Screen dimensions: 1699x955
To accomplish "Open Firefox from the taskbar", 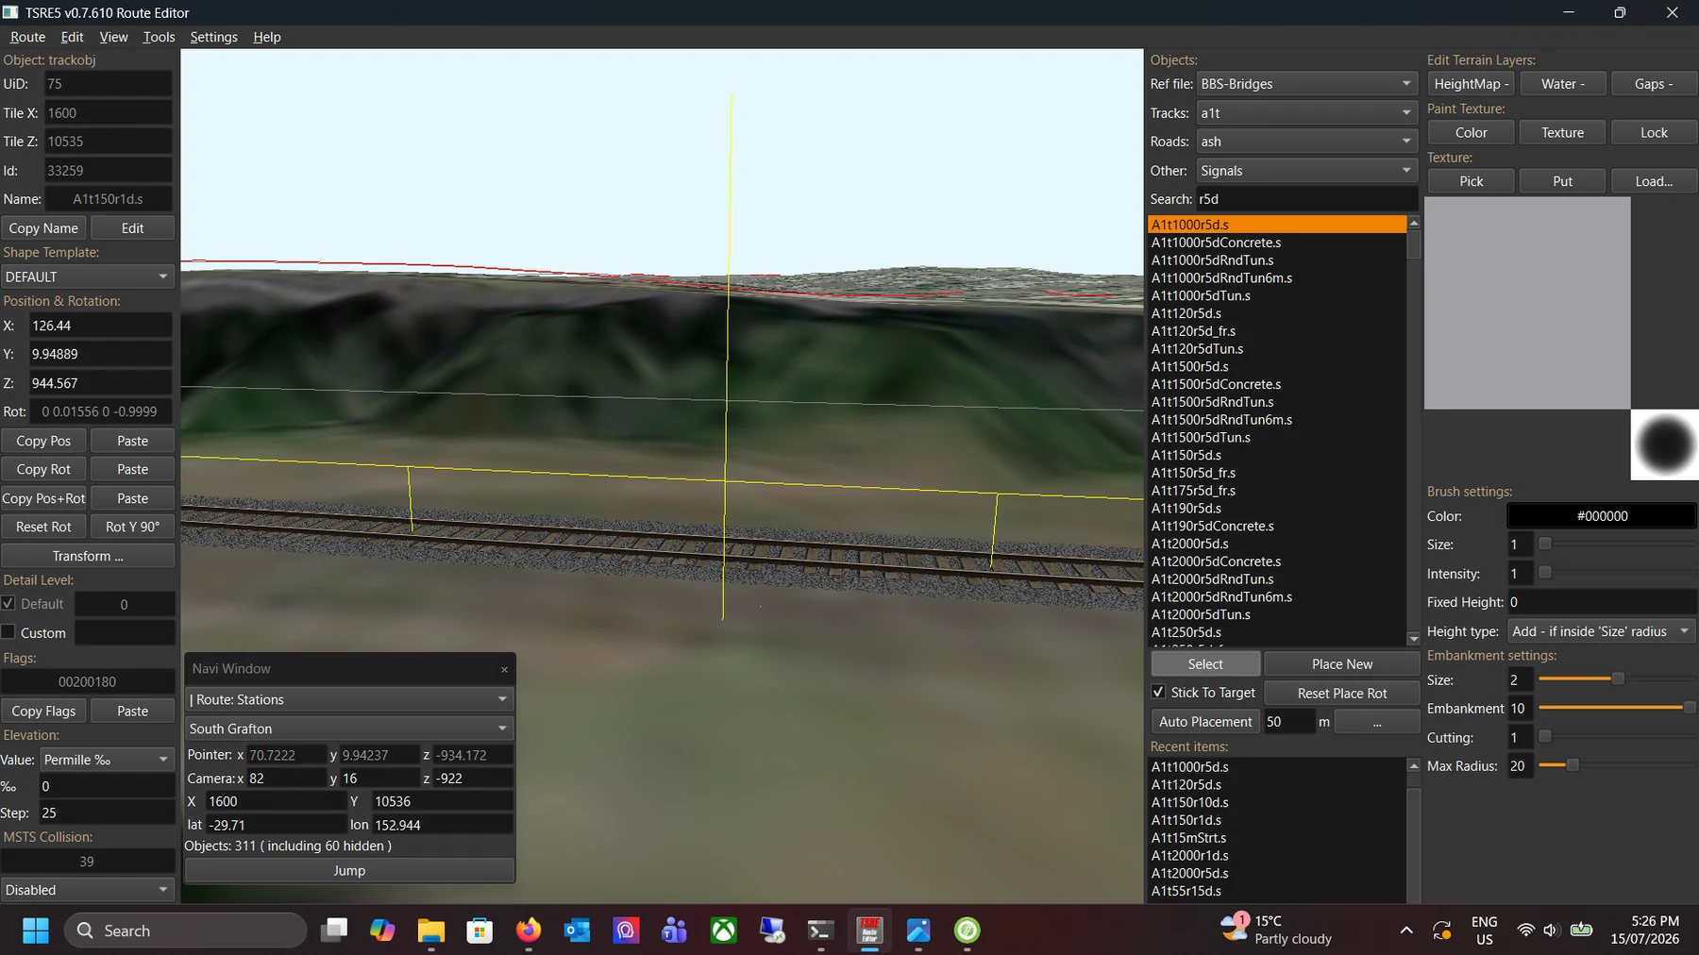I will 529,930.
